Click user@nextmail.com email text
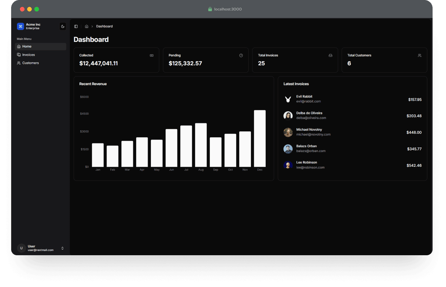 (41, 250)
